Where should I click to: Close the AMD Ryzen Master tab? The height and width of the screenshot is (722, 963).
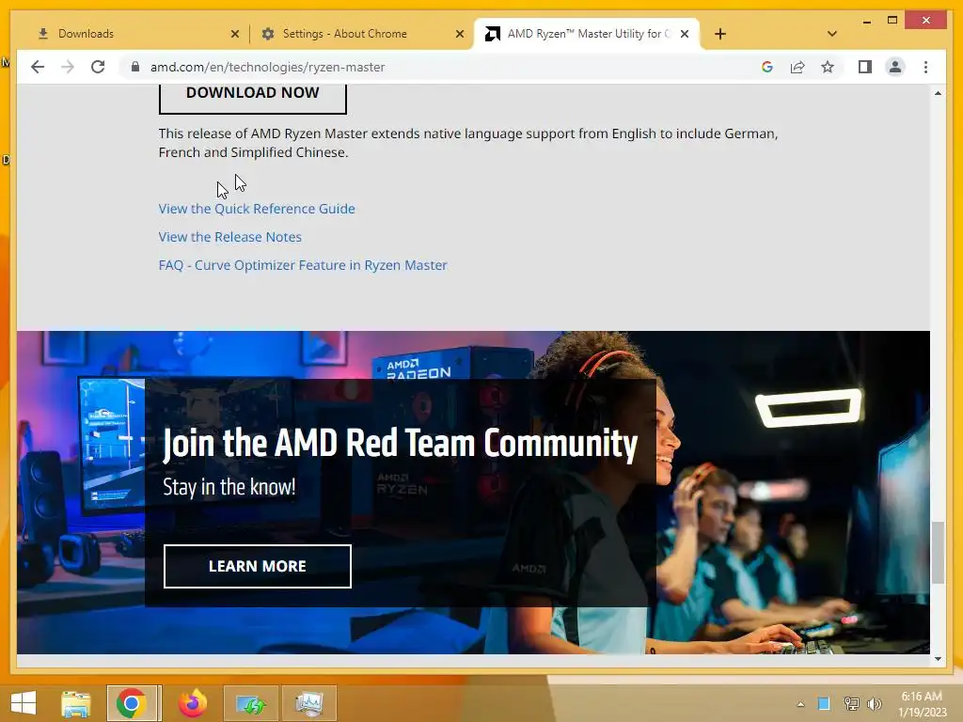[685, 34]
